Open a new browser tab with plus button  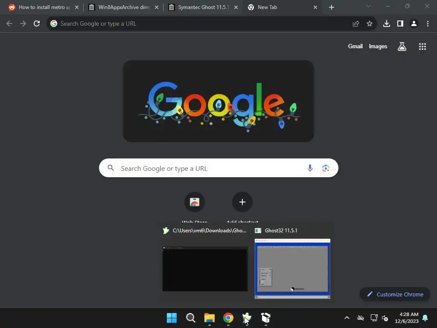(x=331, y=7)
